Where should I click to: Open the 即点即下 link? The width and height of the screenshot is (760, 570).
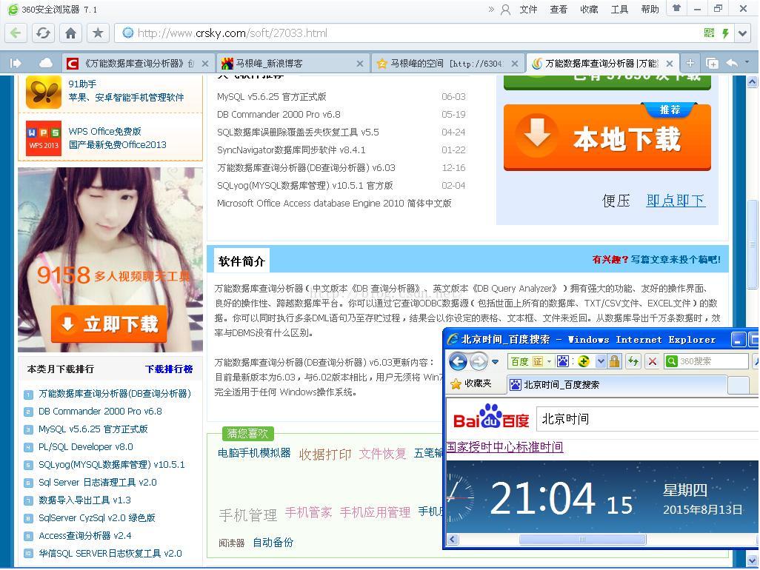coord(676,200)
